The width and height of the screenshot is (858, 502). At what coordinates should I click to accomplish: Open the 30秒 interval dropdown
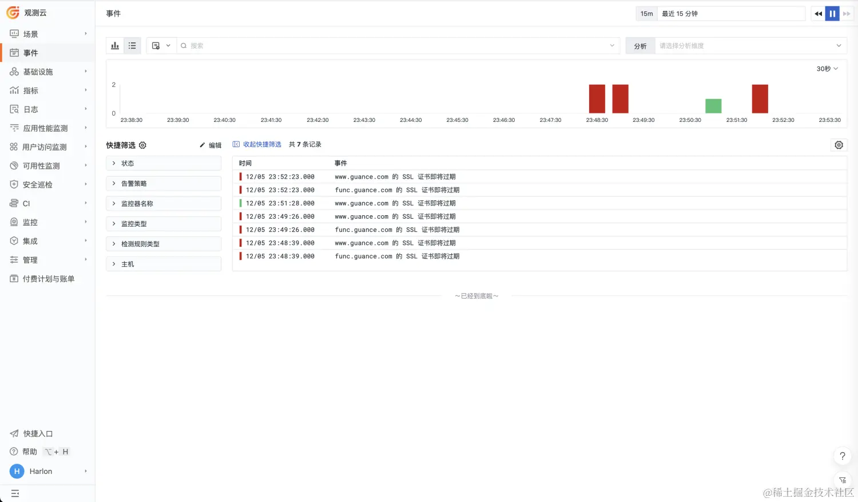827,69
